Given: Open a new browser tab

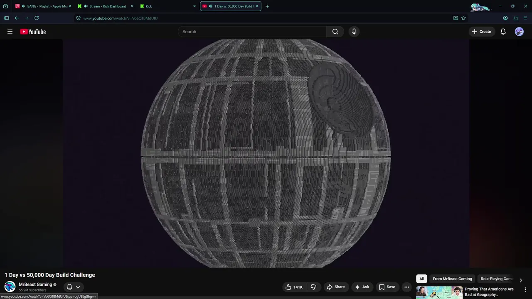Looking at the screenshot, I should click(267, 6).
